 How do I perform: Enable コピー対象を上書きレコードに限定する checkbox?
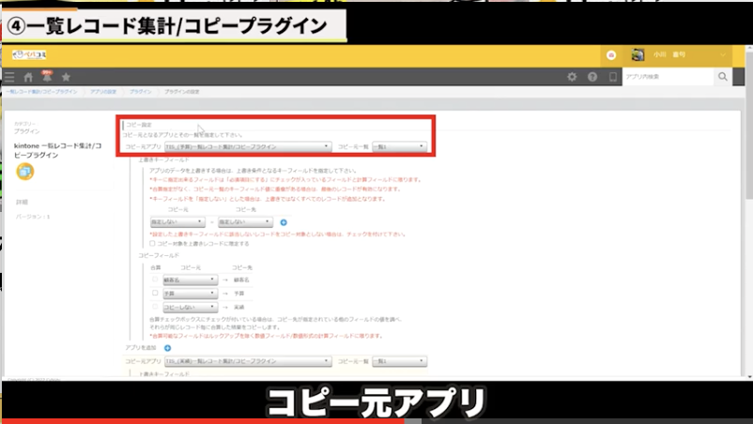[153, 243]
